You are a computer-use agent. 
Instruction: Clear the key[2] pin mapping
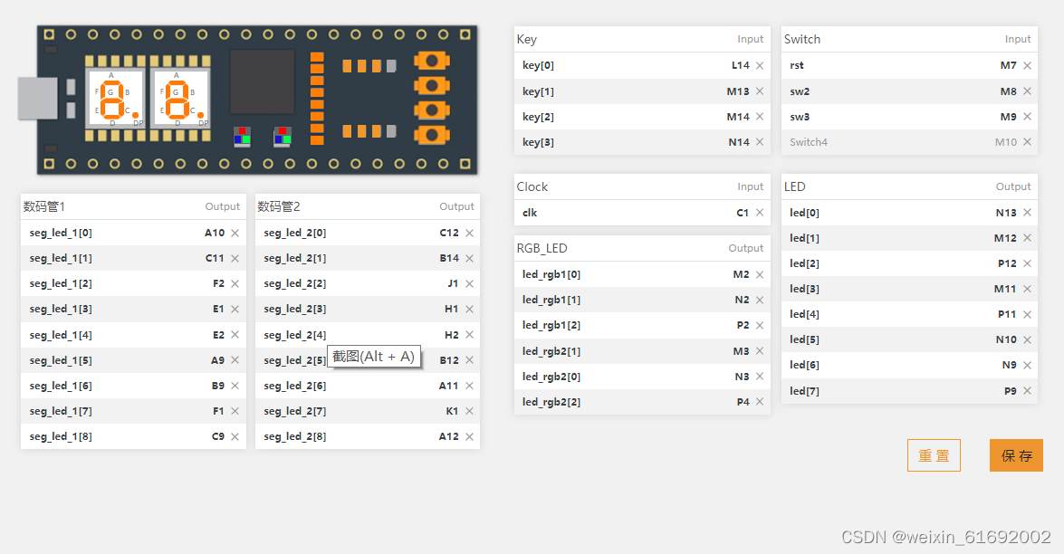point(760,117)
